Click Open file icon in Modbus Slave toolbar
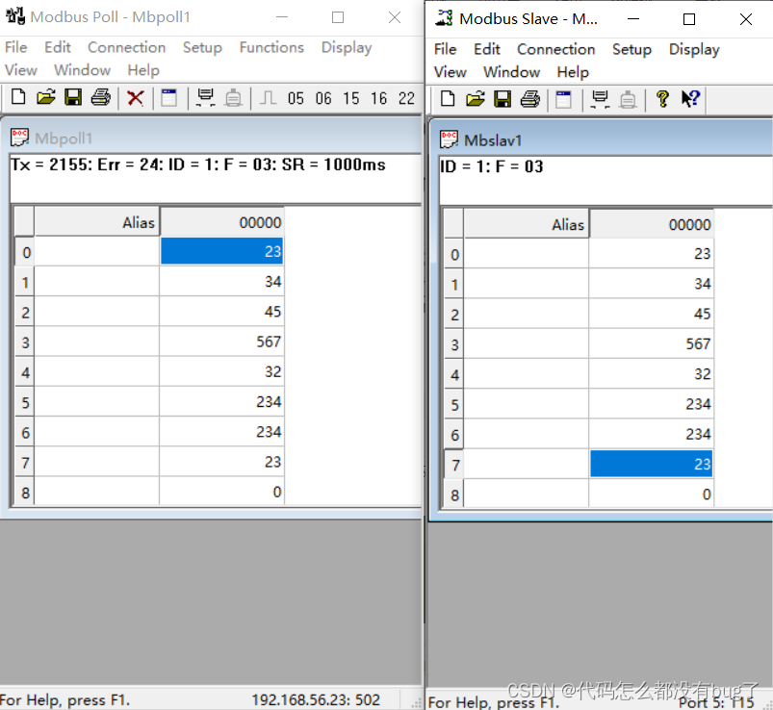This screenshot has width=773, height=710. click(x=476, y=99)
